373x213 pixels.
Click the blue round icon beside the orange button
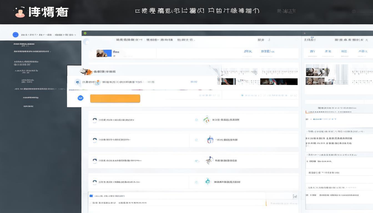pos(80,98)
